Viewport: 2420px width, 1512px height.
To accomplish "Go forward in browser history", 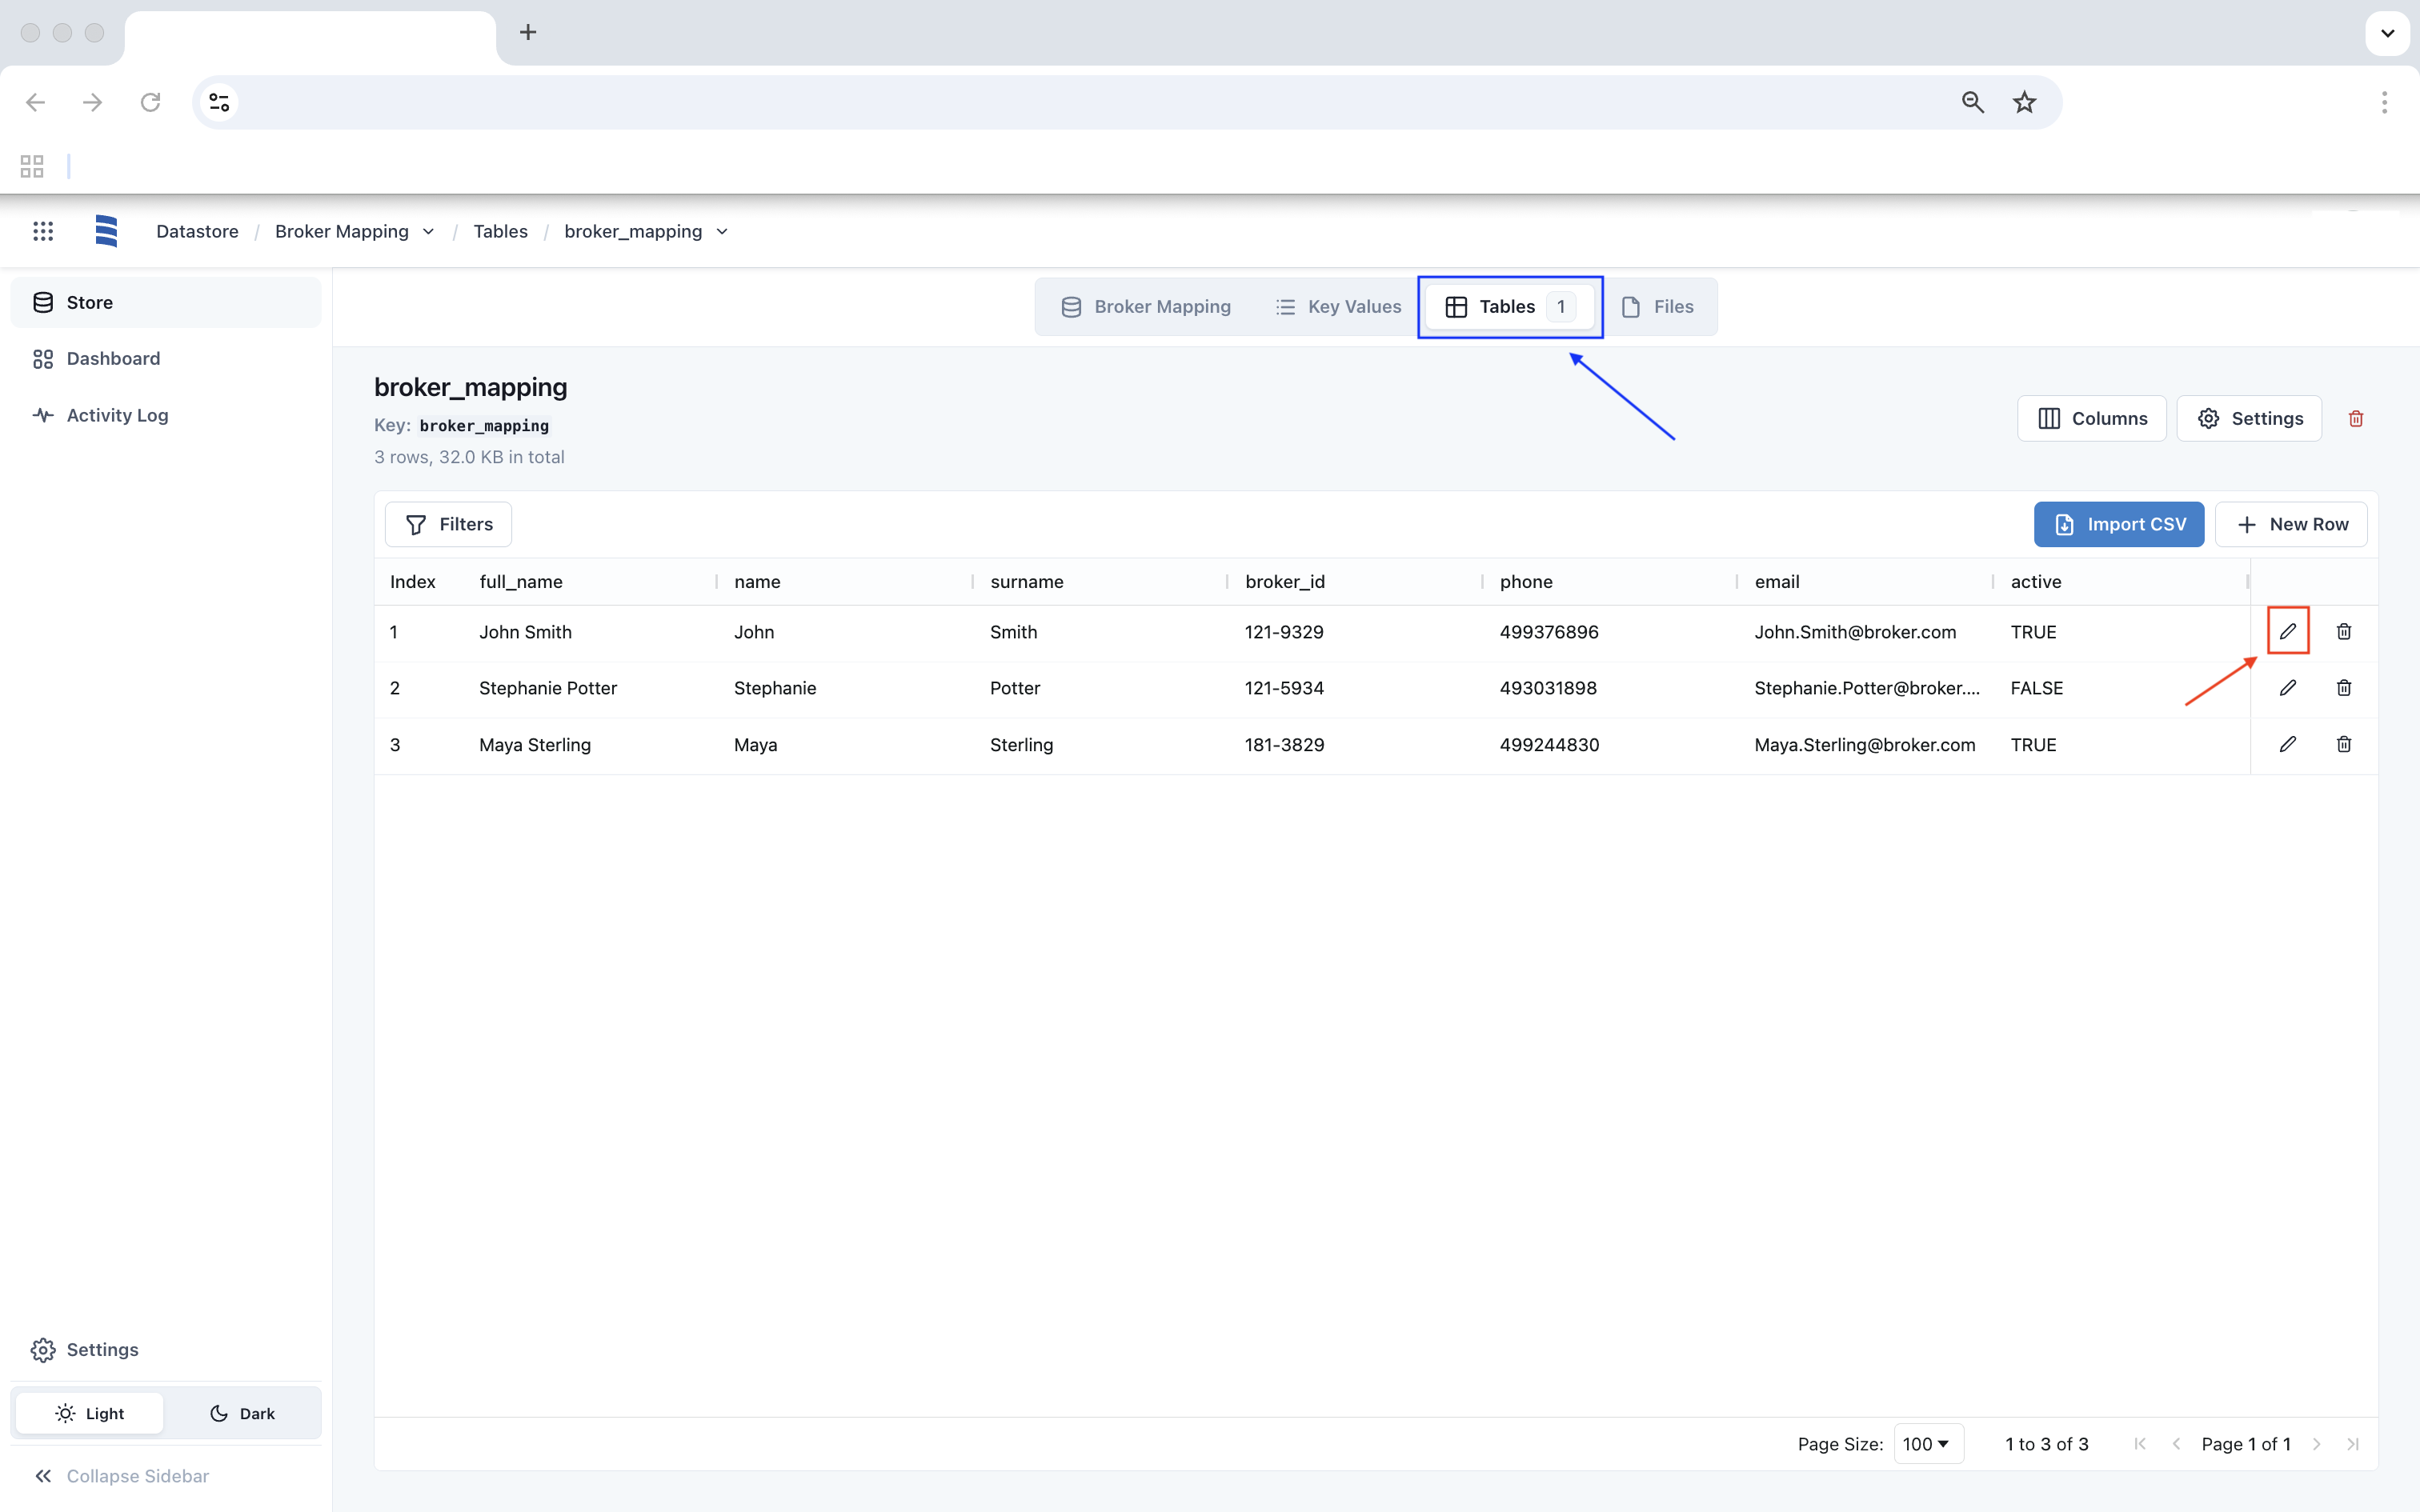I will (93, 102).
